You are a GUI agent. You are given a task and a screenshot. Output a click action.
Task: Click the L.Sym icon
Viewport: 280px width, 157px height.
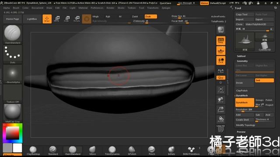(x=220, y=71)
